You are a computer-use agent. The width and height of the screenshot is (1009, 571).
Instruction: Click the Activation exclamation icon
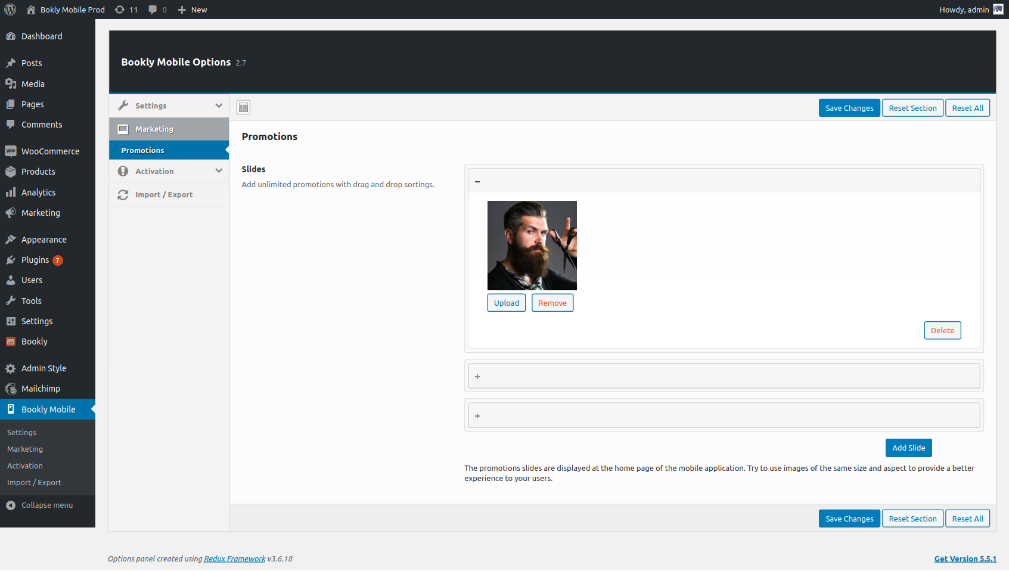[x=123, y=171]
